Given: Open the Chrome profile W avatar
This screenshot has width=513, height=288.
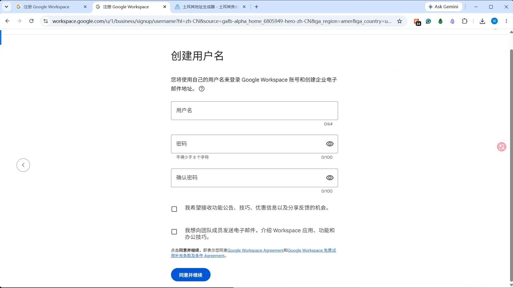Looking at the screenshot, I should tap(495, 21).
